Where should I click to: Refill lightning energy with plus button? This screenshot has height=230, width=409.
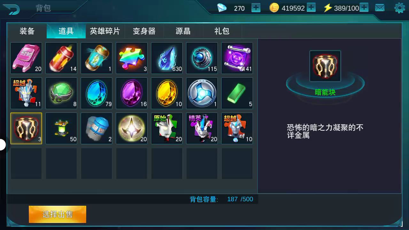364,8
